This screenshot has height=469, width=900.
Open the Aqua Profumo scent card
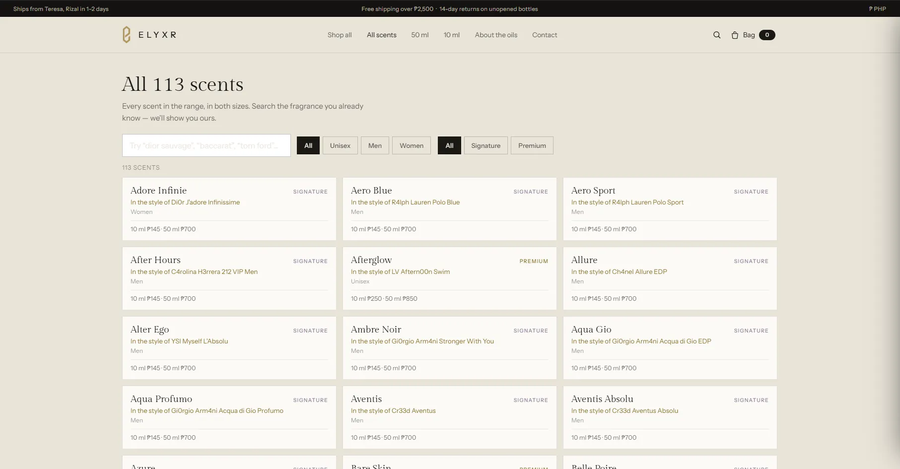[x=229, y=417]
